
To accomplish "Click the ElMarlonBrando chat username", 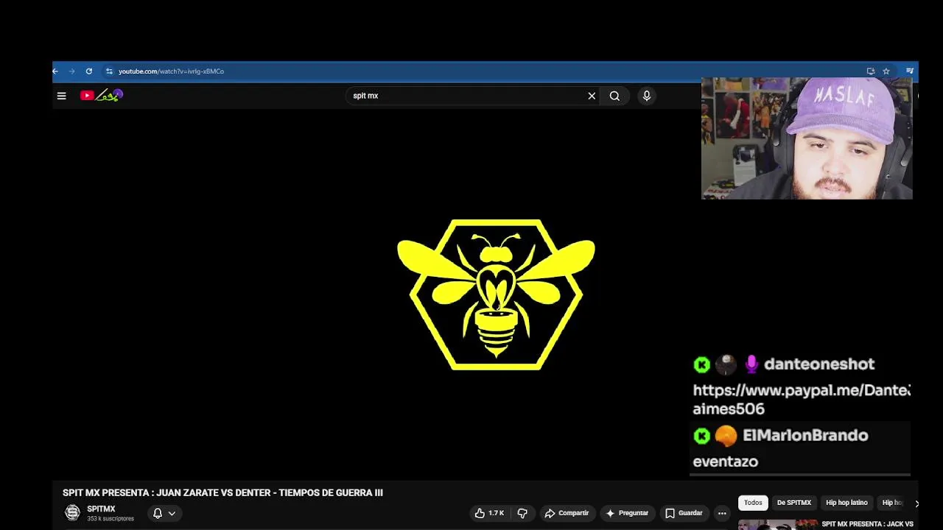I will [805, 435].
